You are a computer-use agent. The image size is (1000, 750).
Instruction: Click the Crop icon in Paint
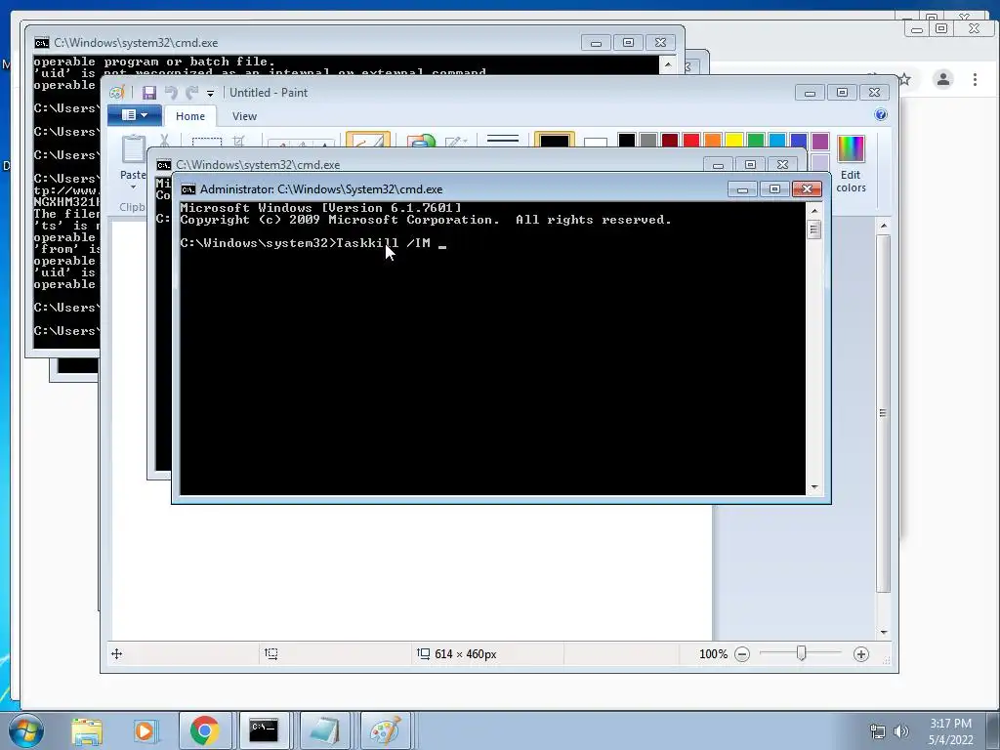(x=238, y=141)
